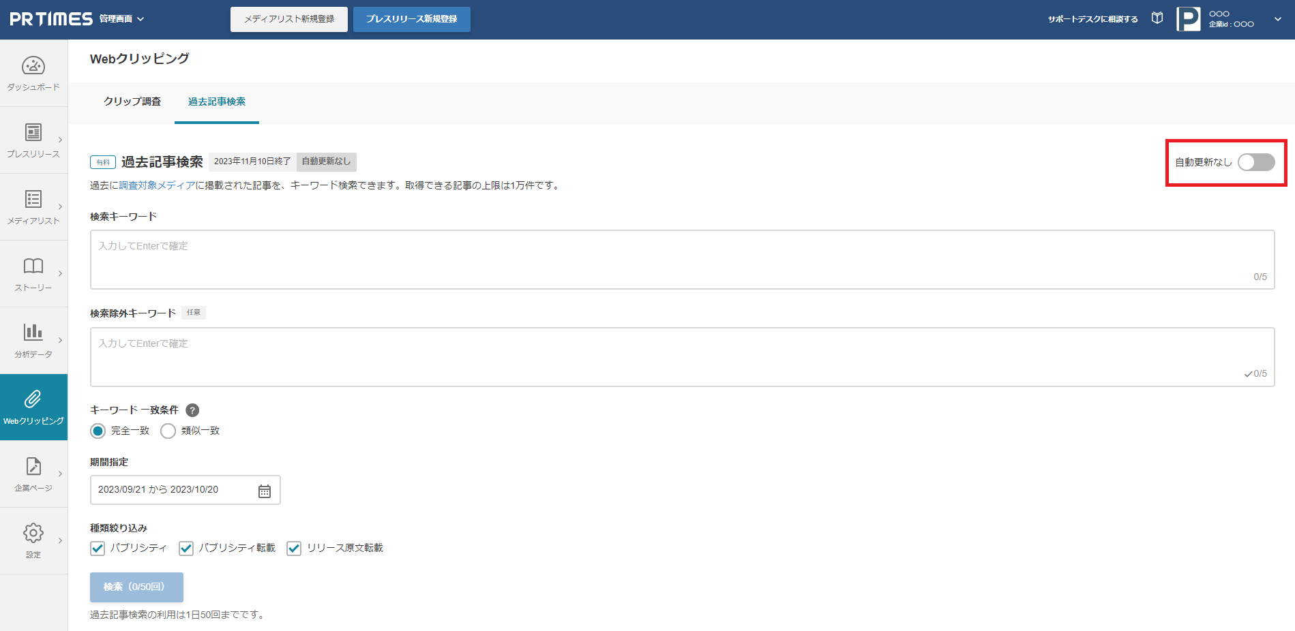Select the 類似一致 radio button
Image resolution: width=1295 pixels, height=631 pixels.
tap(168, 431)
